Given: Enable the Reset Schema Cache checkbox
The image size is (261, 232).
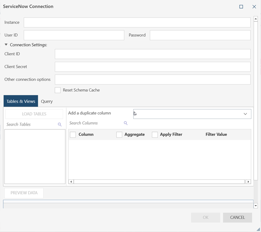Looking at the screenshot, I should pyautogui.click(x=58, y=90).
